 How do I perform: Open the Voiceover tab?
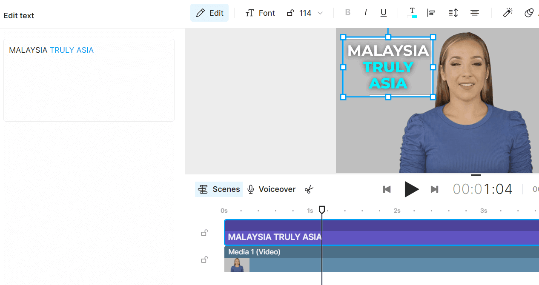pos(272,189)
